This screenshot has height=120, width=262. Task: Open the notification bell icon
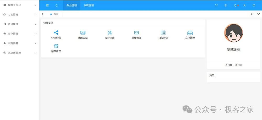235,5
